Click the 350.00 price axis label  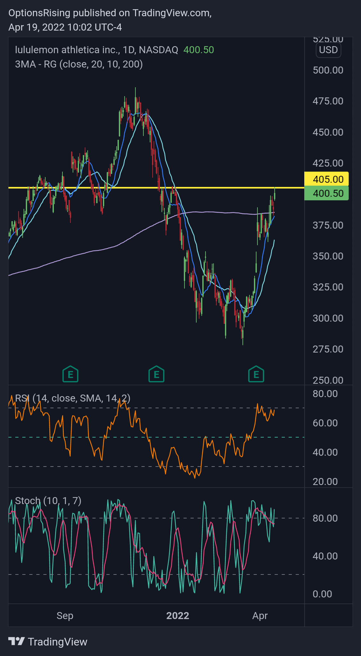click(328, 256)
